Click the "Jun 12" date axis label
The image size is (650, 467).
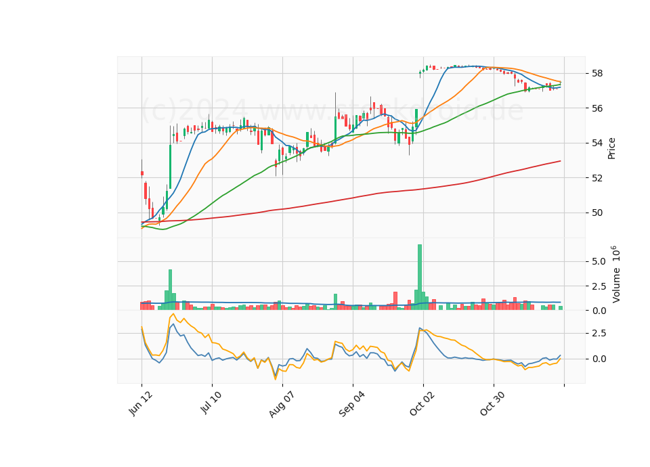point(141,403)
